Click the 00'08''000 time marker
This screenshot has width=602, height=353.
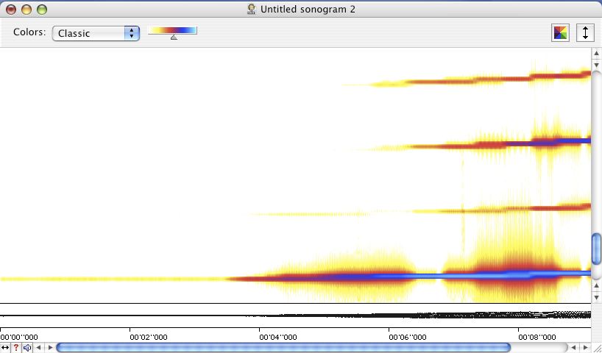[x=537, y=338]
